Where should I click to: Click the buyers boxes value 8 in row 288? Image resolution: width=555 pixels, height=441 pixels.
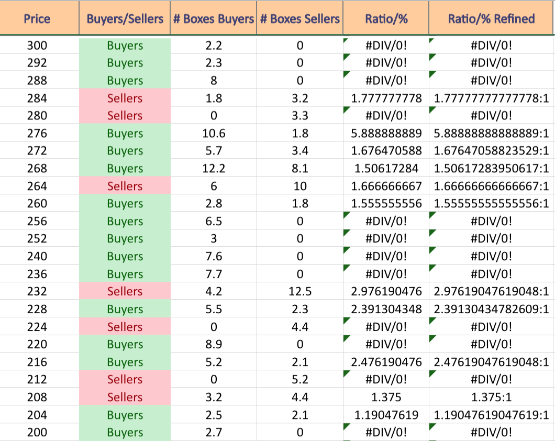click(214, 80)
